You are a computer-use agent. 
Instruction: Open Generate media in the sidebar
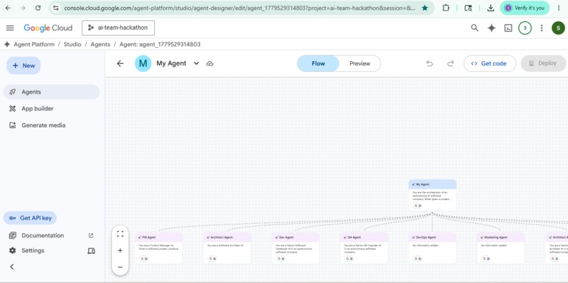[51, 125]
